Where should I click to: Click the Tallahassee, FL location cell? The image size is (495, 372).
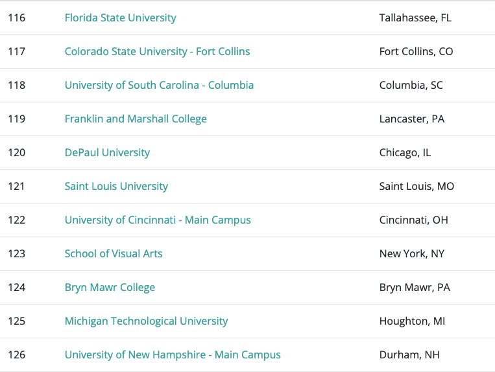[415, 18]
